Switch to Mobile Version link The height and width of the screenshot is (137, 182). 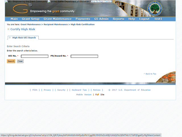click(x=84, y=94)
